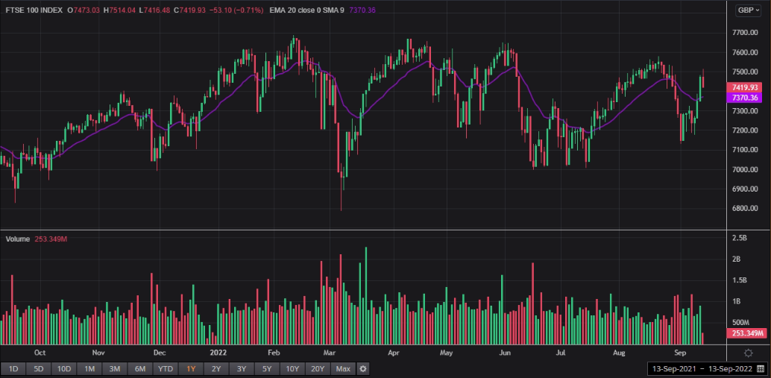Click the low price value L7416.48
The width and height of the screenshot is (771, 378).
pyautogui.click(x=155, y=10)
